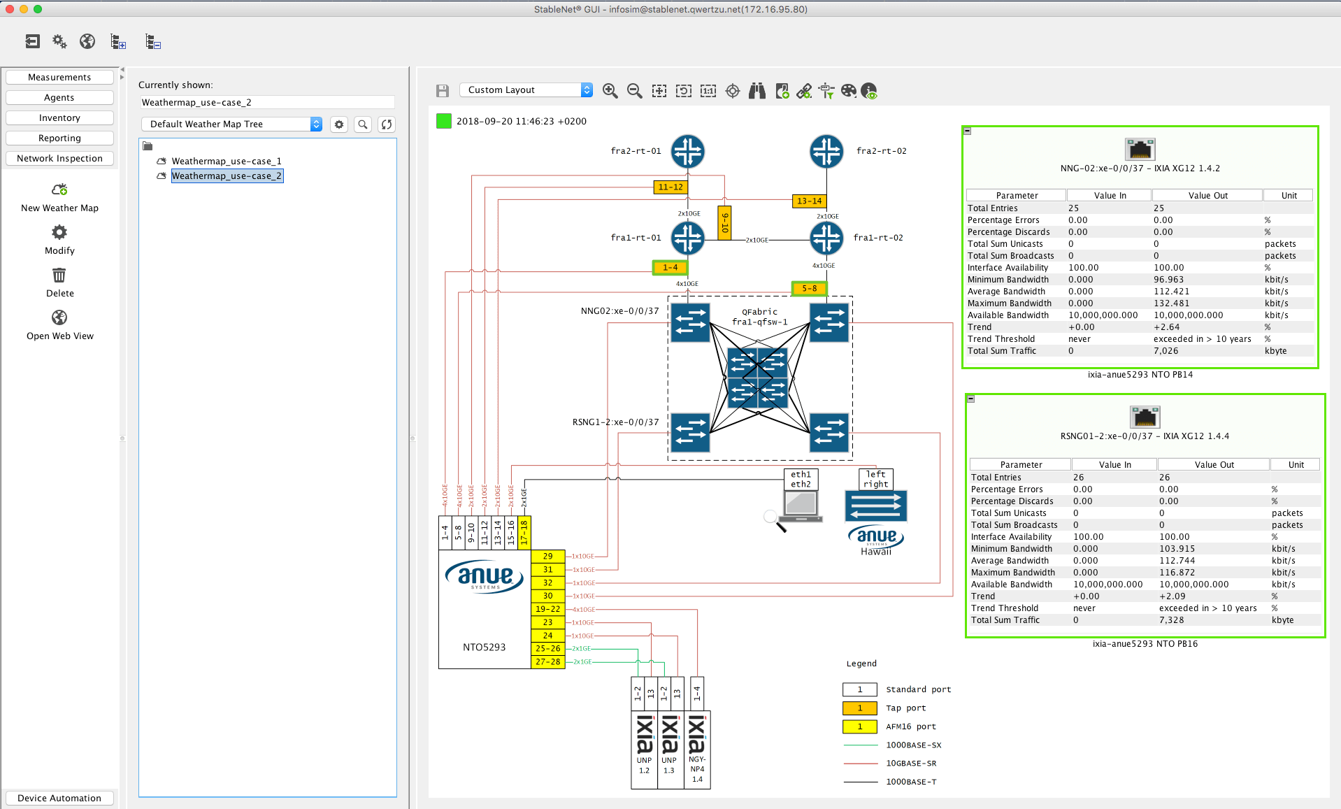Click the globe icon in top toolbar
Image resolution: width=1341 pixels, height=809 pixels.
(87, 41)
